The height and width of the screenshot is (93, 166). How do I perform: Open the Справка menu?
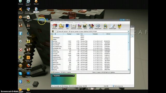pos(84,22)
